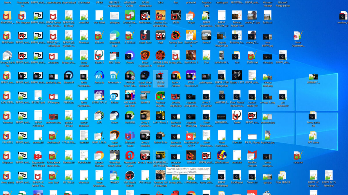Select the NEW SERVER file icon

coord(283,175)
